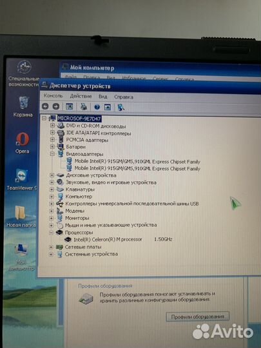Click the Properties window toolbar icon
The image size is (261, 348).
pos(108,108)
